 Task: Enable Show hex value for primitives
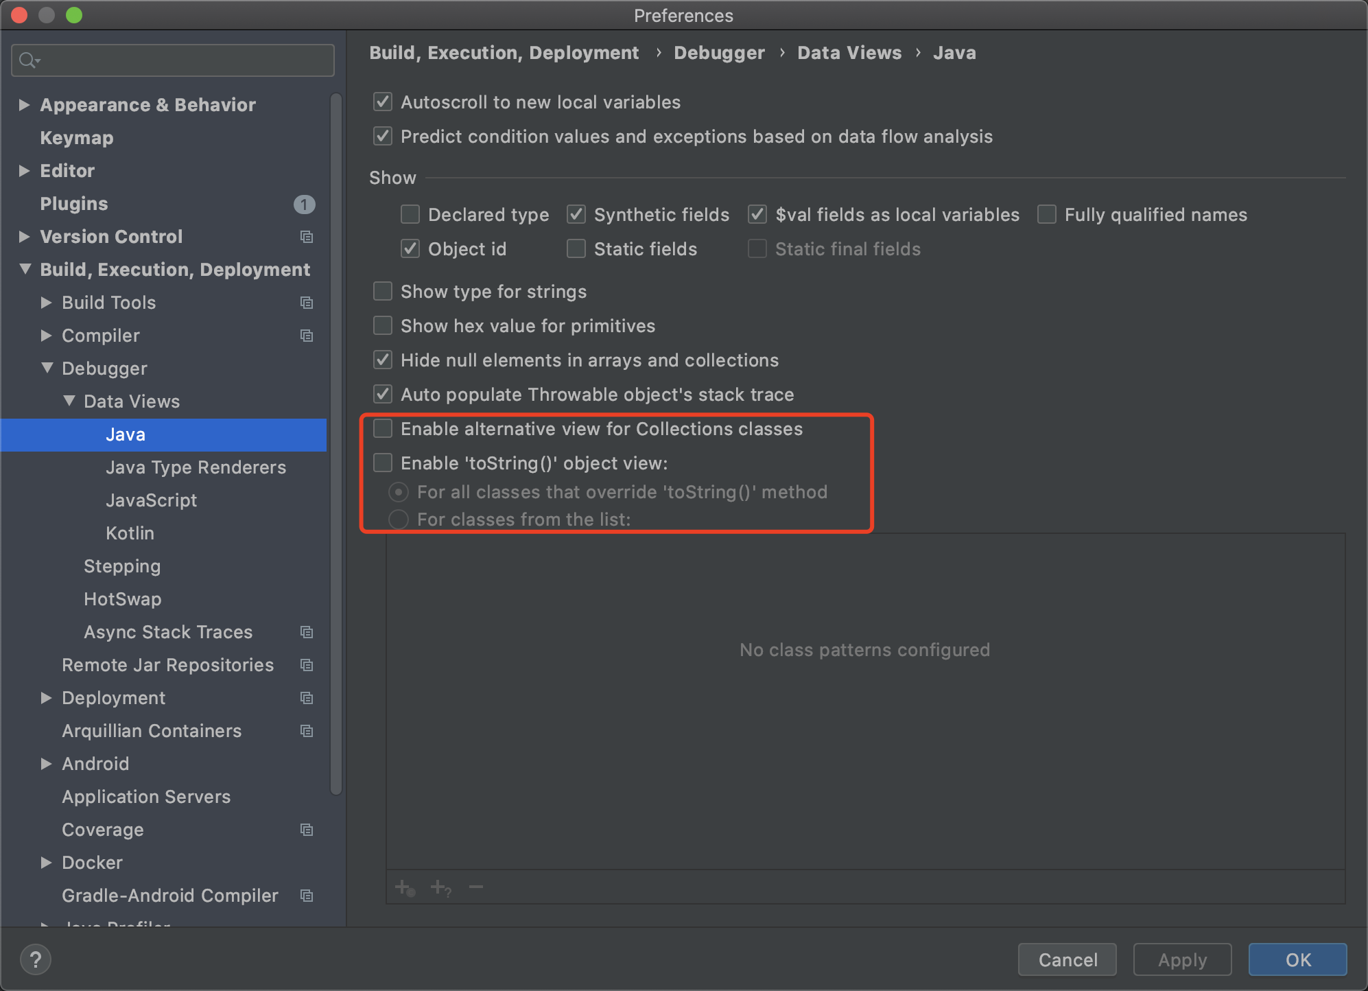point(383,326)
